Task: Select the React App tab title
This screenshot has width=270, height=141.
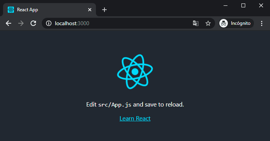Action: (27, 10)
